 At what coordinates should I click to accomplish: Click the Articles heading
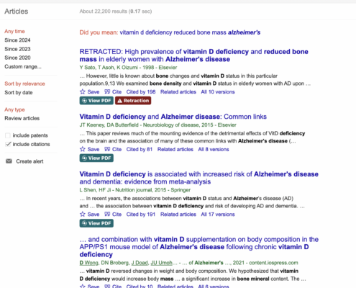point(17,12)
